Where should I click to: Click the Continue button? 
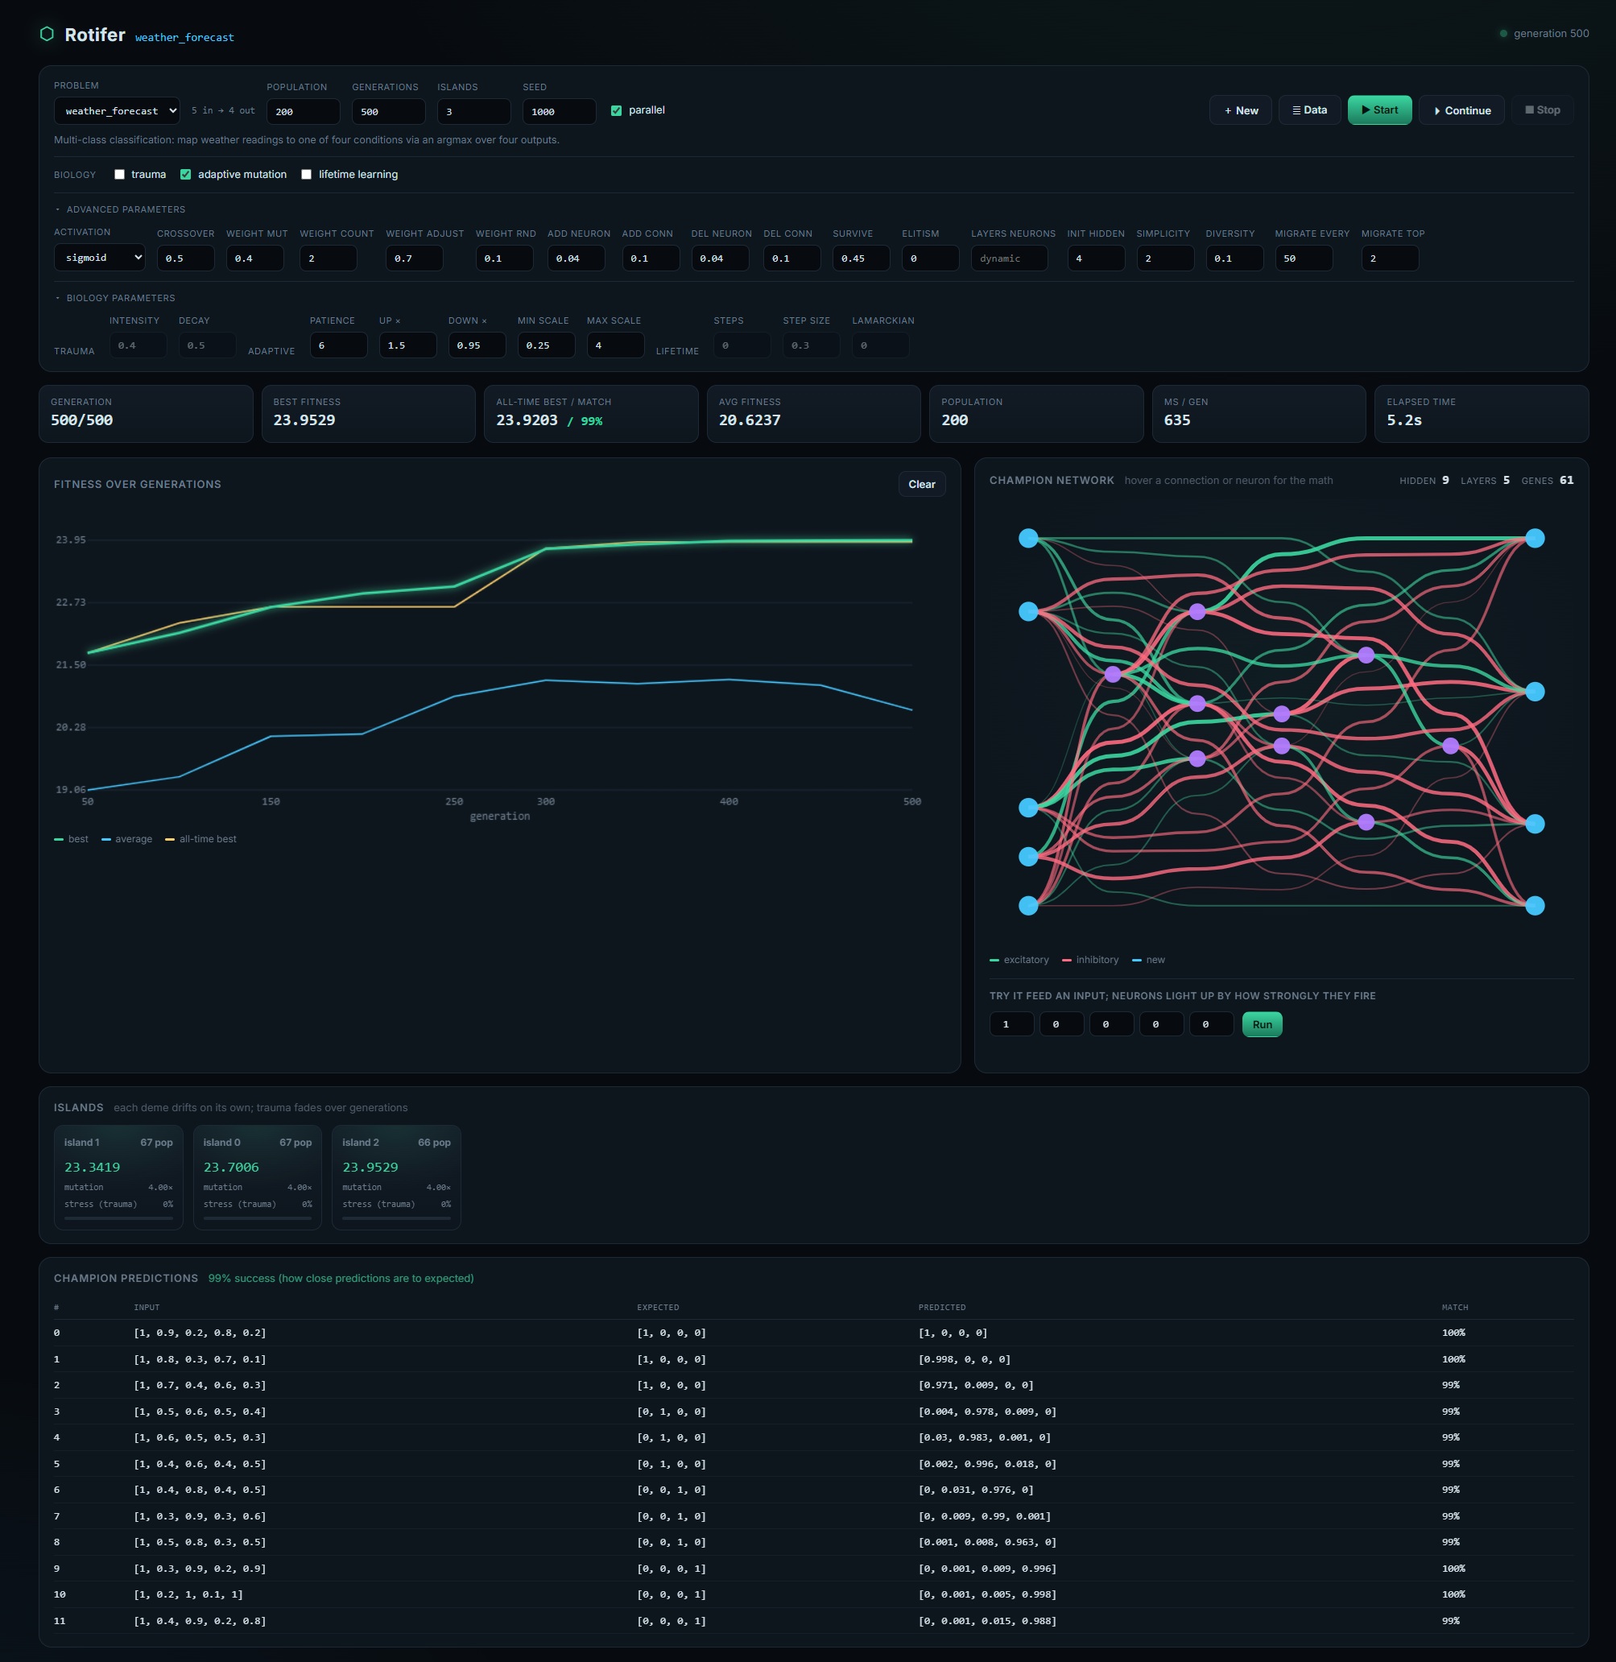coord(1461,110)
